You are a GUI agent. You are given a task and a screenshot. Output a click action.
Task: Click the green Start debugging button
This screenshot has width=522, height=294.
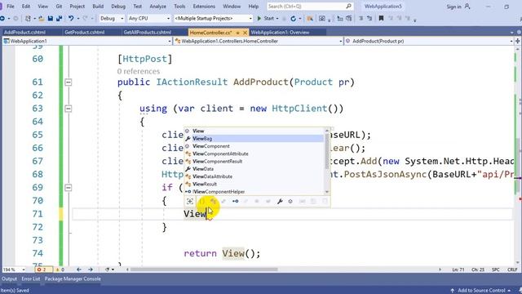coord(259,19)
